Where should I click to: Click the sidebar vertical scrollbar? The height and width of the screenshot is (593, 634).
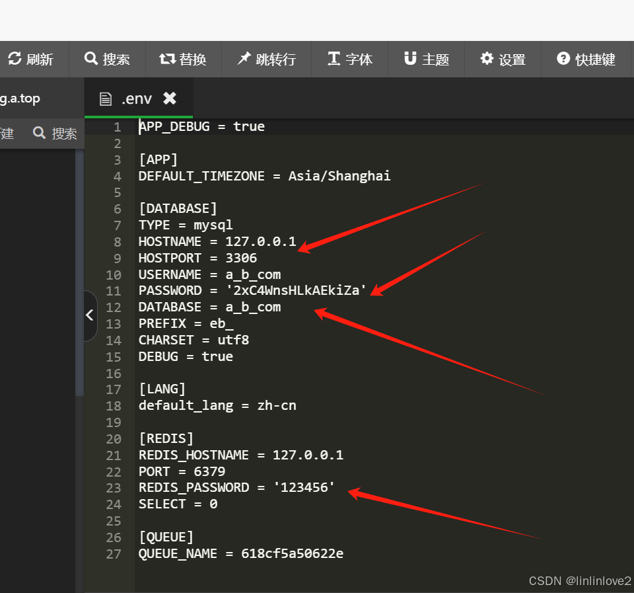point(79,272)
